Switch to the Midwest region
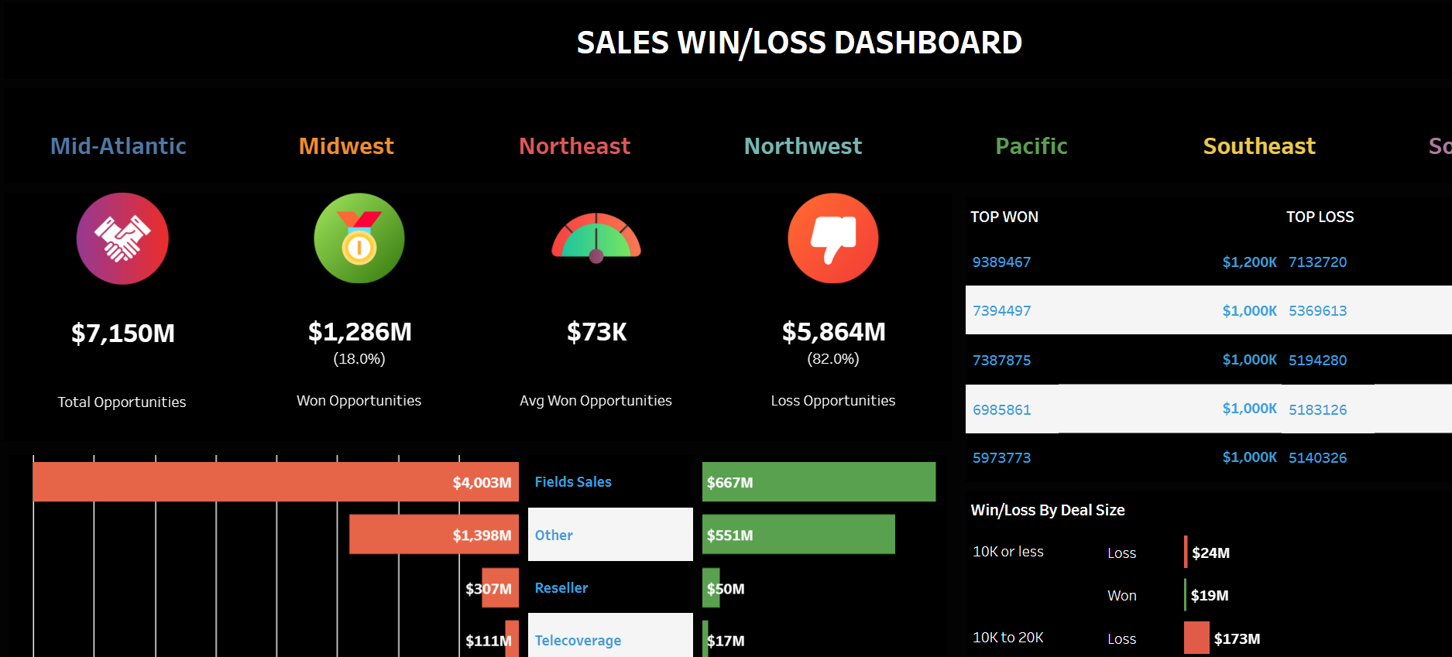Viewport: 1452px width, 657px height. click(x=346, y=146)
